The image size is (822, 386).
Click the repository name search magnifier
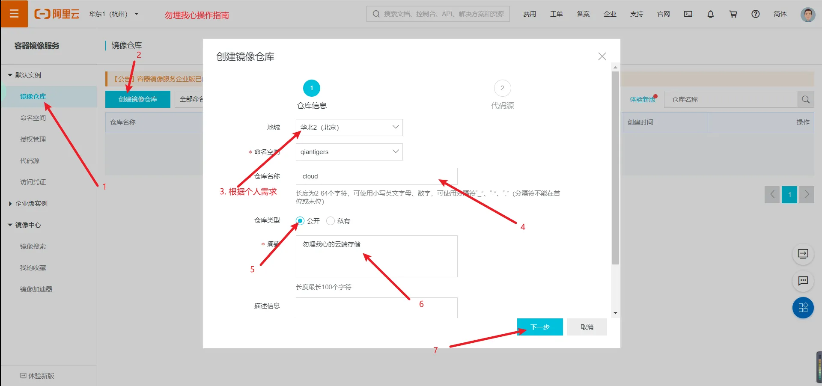(x=806, y=99)
